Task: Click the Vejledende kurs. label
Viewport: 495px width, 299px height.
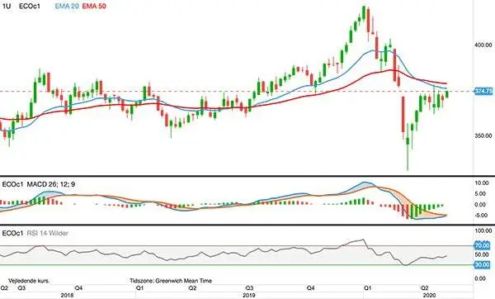Action: pyautogui.click(x=29, y=281)
